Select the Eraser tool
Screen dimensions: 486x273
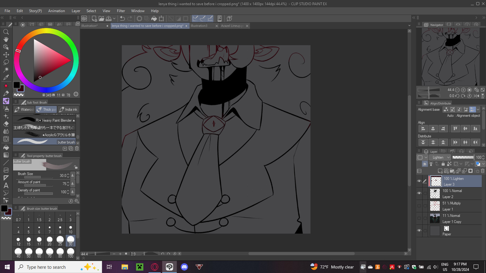click(x=6, y=124)
